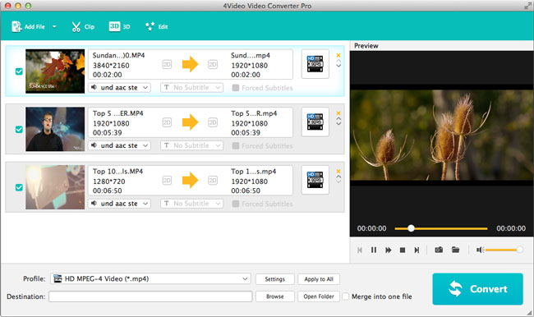
Task: Stop the preview playback
Action: point(403,250)
